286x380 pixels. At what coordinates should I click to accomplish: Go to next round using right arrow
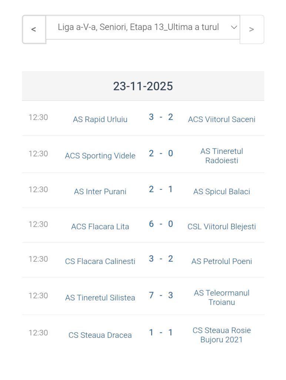tap(252, 29)
